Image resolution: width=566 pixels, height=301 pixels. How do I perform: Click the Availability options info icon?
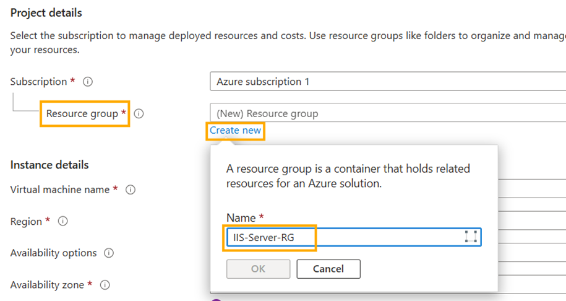tap(109, 253)
